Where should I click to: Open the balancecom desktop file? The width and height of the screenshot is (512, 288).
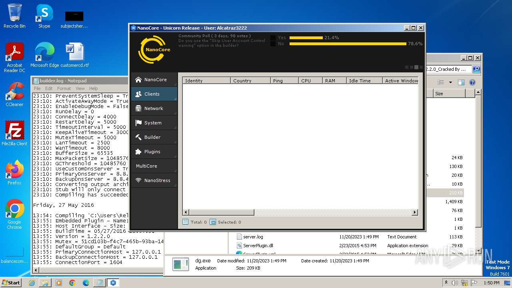click(14, 255)
